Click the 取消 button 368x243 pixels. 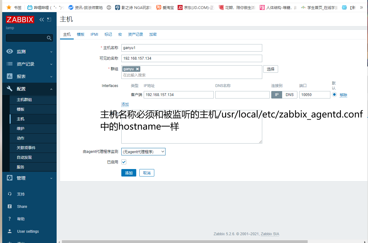coord(147,173)
